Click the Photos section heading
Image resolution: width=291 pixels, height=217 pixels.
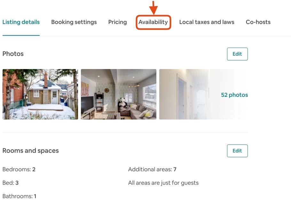13,54
